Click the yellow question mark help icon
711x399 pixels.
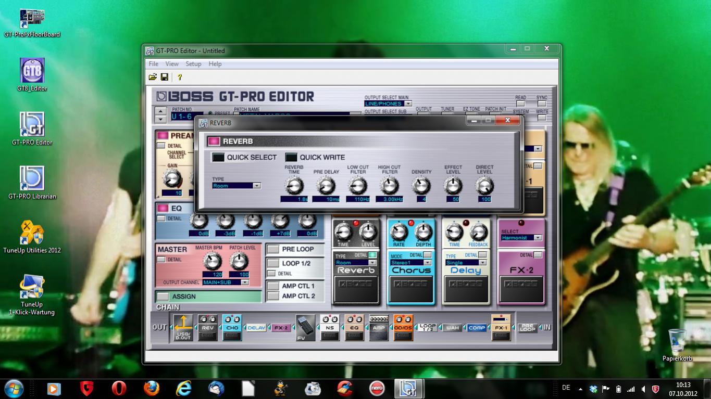pos(180,77)
